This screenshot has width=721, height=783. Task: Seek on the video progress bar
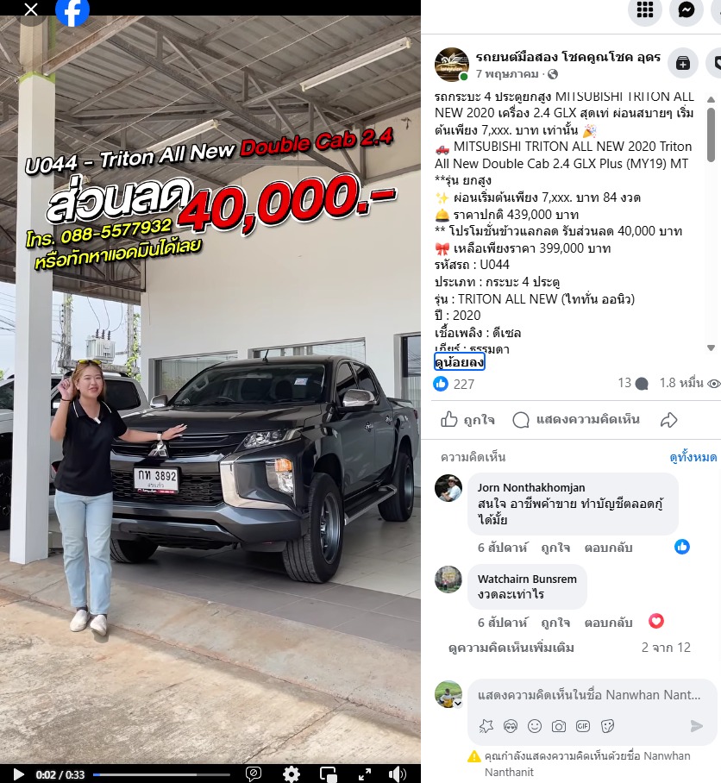click(x=162, y=774)
